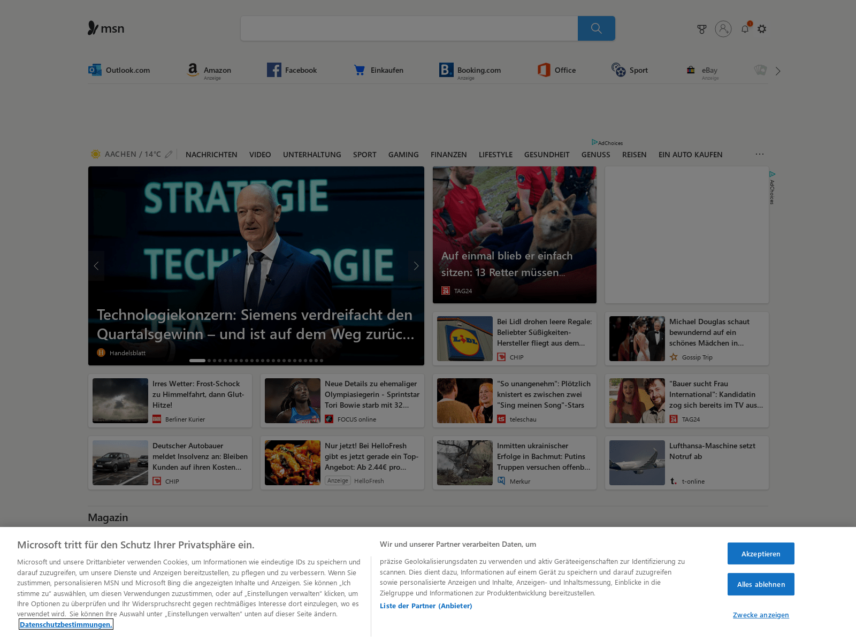The image size is (856, 642).
Task: Open Irres Wetter Frost-Schock article
Action: pyautogui.click(x=170, y=401)
